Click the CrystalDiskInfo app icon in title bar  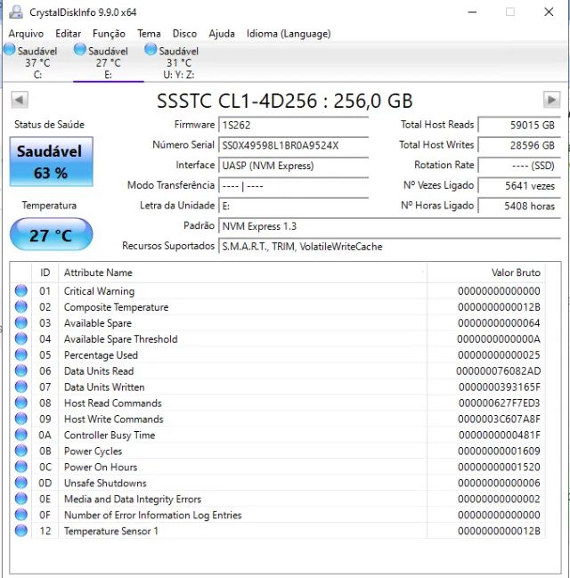(16, 12)
